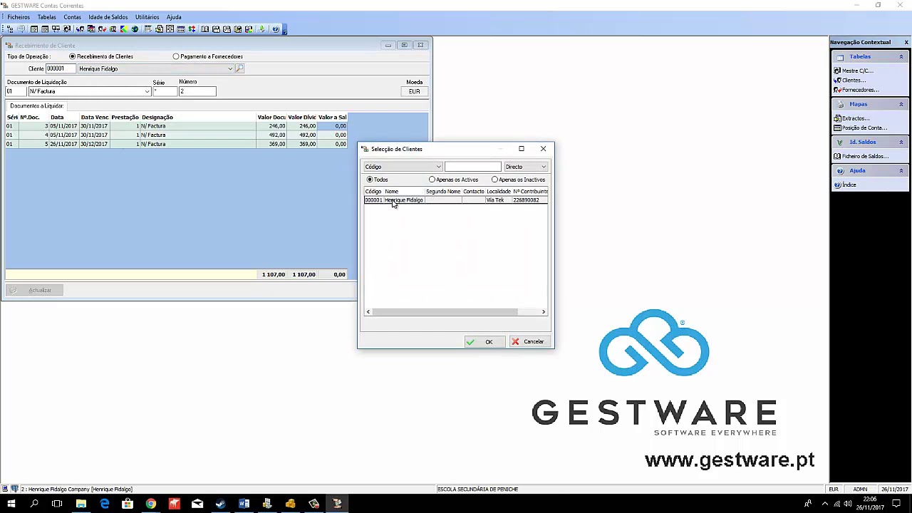
Task: Collapse the Ajuda section
Action: (x=901, y=171)
